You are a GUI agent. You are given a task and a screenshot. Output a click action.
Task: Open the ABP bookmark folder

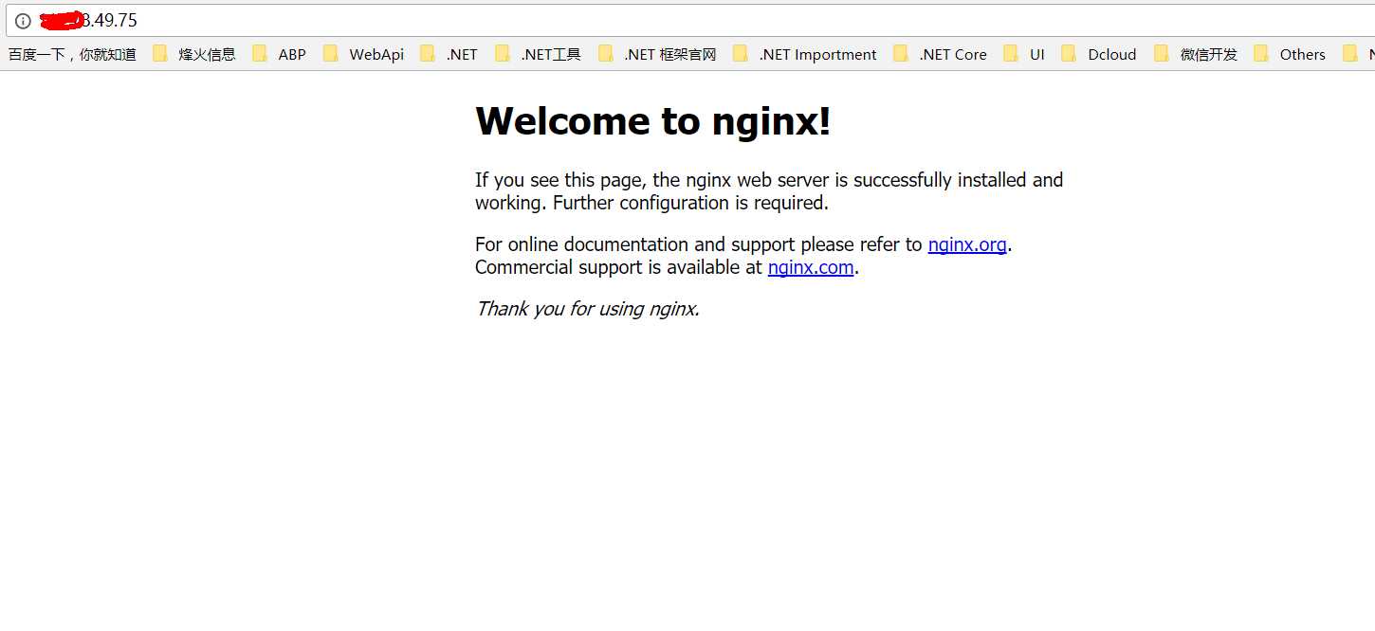(280, 55)
